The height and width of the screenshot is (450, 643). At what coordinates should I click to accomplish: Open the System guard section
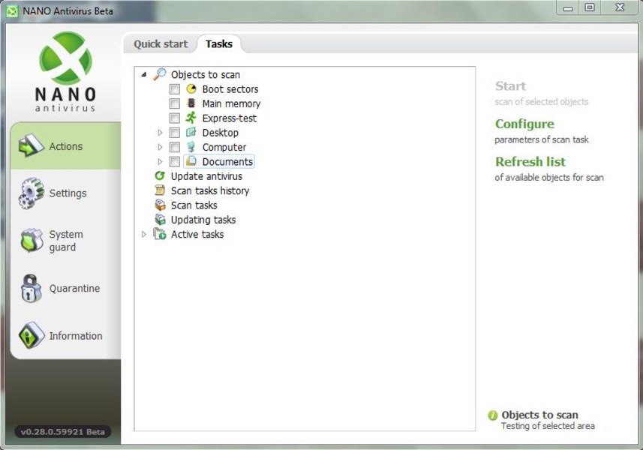65,241
